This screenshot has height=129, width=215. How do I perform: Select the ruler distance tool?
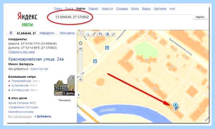(x=94, y=34)
